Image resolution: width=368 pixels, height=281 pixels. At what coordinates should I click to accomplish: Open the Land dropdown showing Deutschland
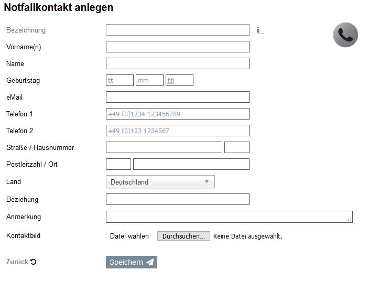pos(160,182)
